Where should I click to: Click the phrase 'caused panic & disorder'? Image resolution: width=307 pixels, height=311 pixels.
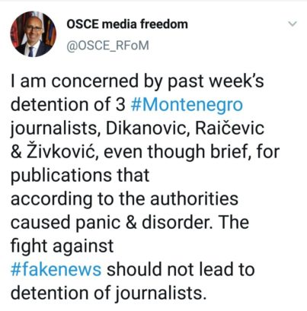111,222
